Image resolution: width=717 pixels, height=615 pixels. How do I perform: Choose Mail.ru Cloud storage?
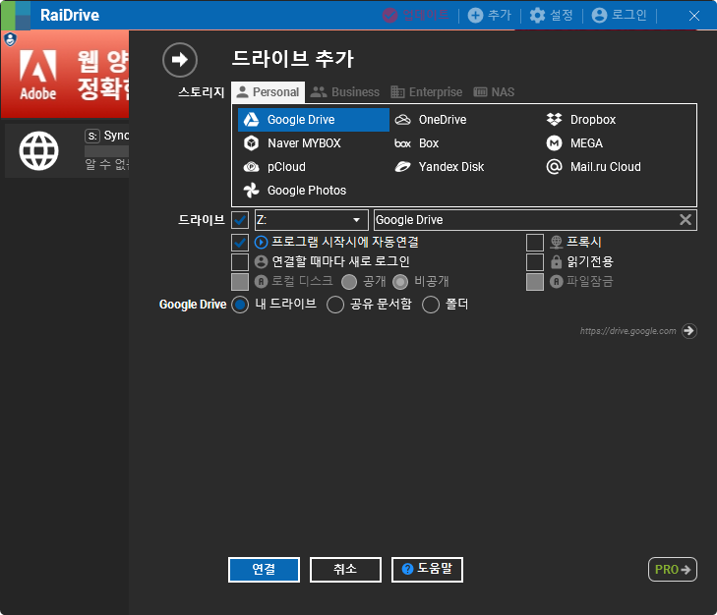(x=593, y=167)
